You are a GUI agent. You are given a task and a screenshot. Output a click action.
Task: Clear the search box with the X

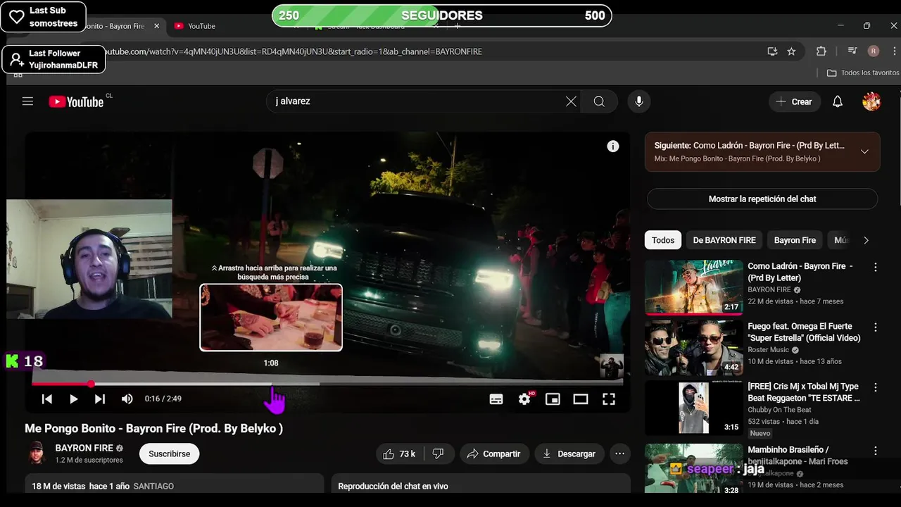point(571,101)
